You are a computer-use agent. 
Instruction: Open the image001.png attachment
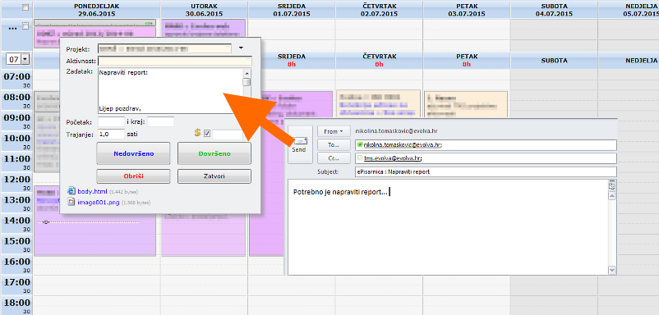pyautogui.click(x=99, y=202)
